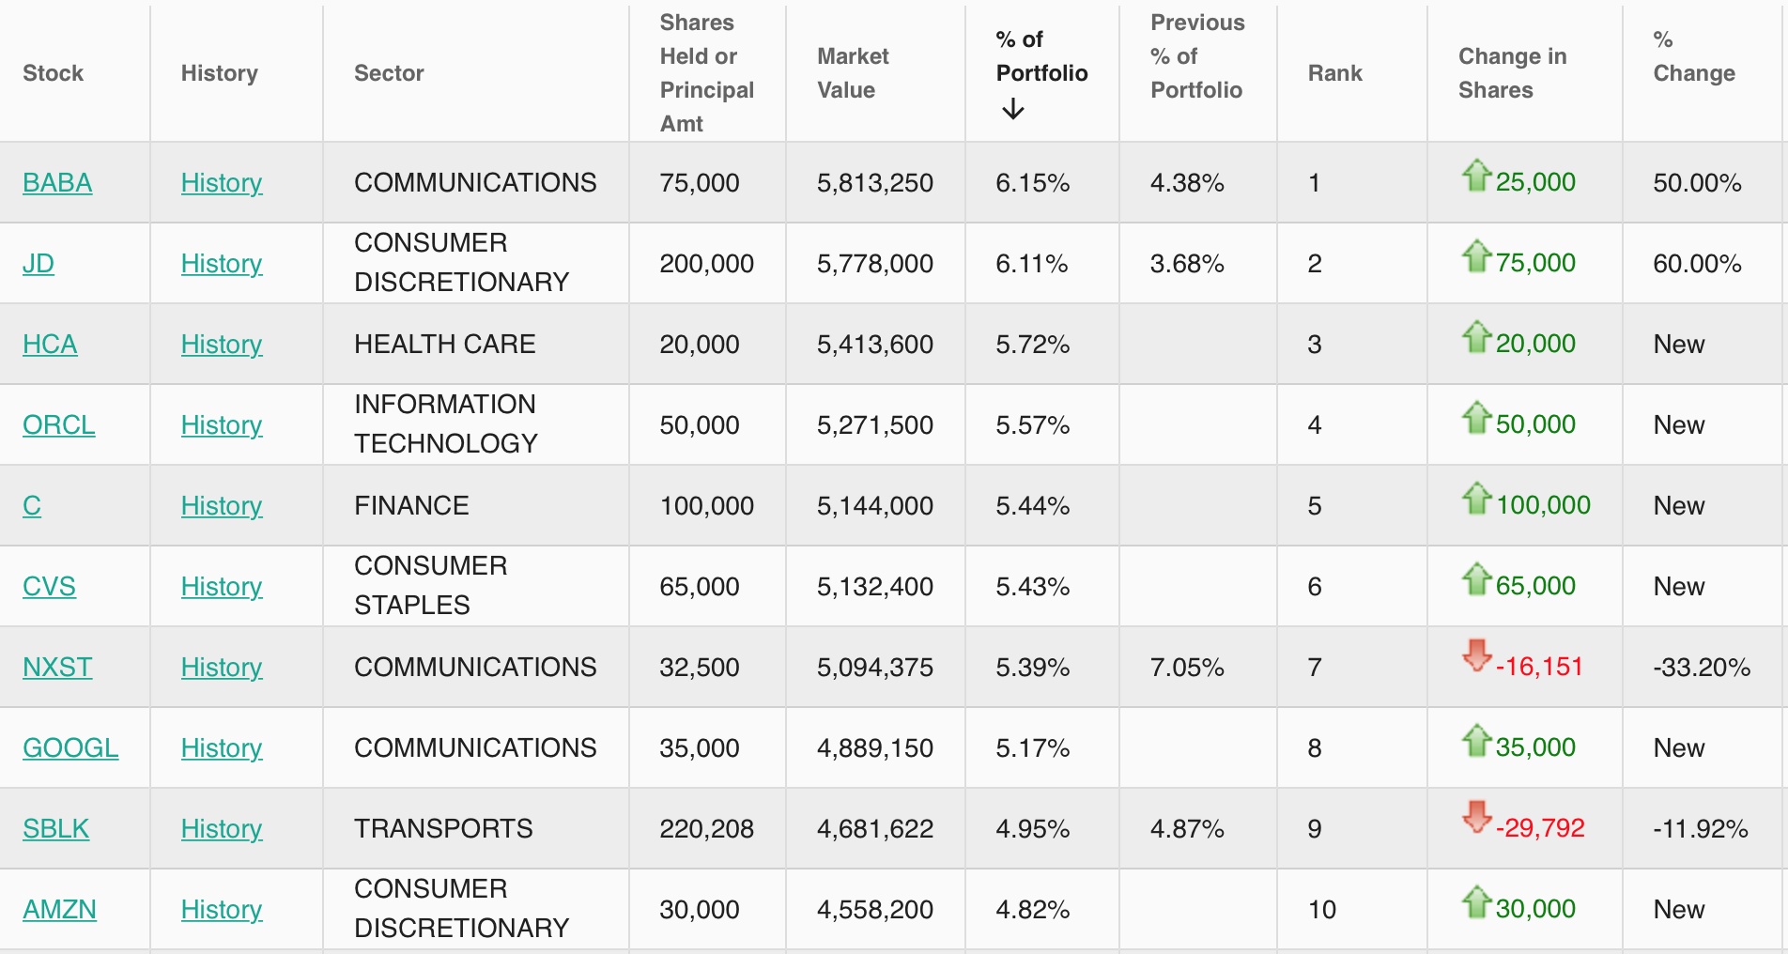Click the green up arrow in GOOGL row

(x=1476, y=740)
